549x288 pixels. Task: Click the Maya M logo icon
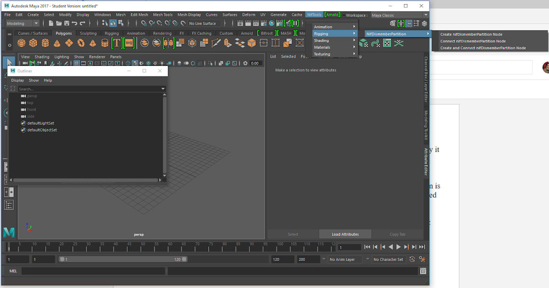coord(9,232)
